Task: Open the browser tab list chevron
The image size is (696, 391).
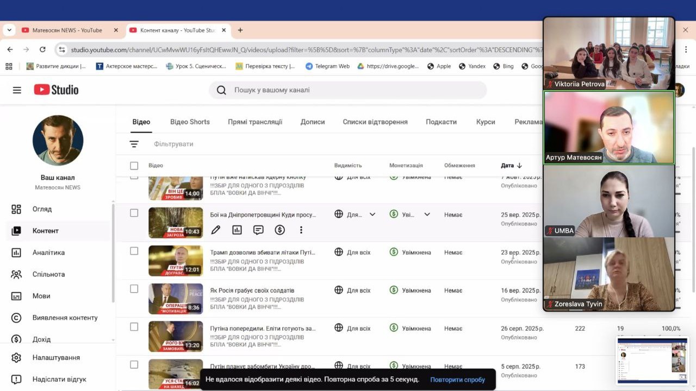Action: [9, 30]
